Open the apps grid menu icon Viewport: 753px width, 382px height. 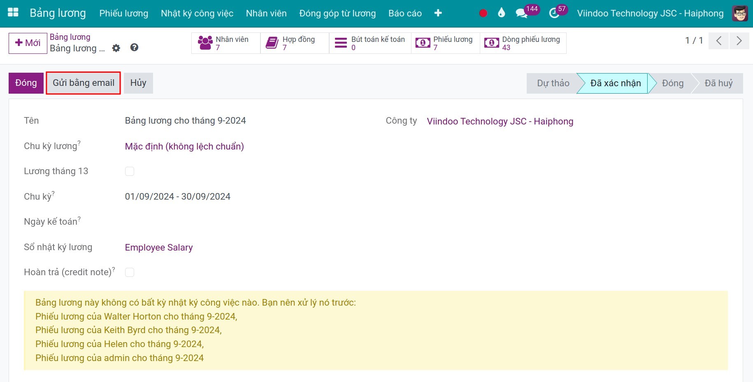click(13, 13)
